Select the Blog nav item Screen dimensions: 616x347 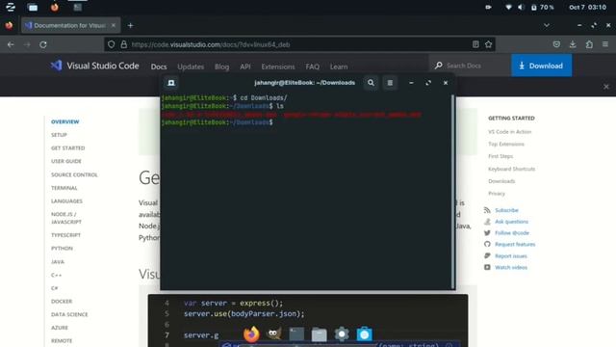tap(222, 67)
